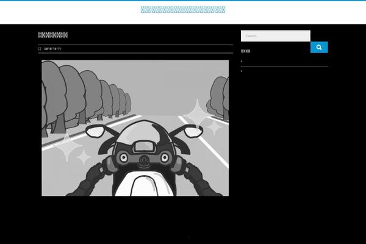
Task: Click the sidebar widget heading below search
Action: click(x=246, y=51)
